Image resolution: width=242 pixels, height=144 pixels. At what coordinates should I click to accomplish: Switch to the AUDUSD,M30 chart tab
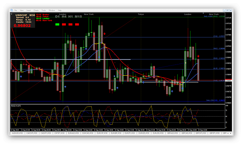click(x=17, y=133)
